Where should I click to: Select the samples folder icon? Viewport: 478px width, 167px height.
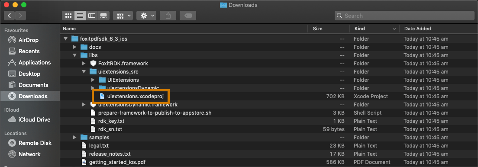pos(84,138)
